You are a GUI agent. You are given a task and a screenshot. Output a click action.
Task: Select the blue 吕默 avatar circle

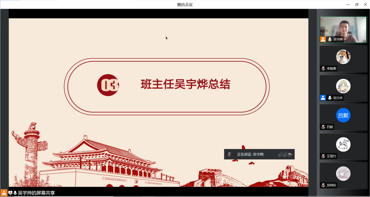tap(343, 115)
